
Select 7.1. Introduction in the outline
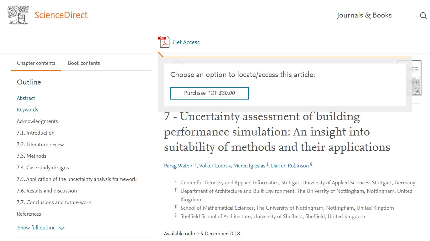pos(36,133)
